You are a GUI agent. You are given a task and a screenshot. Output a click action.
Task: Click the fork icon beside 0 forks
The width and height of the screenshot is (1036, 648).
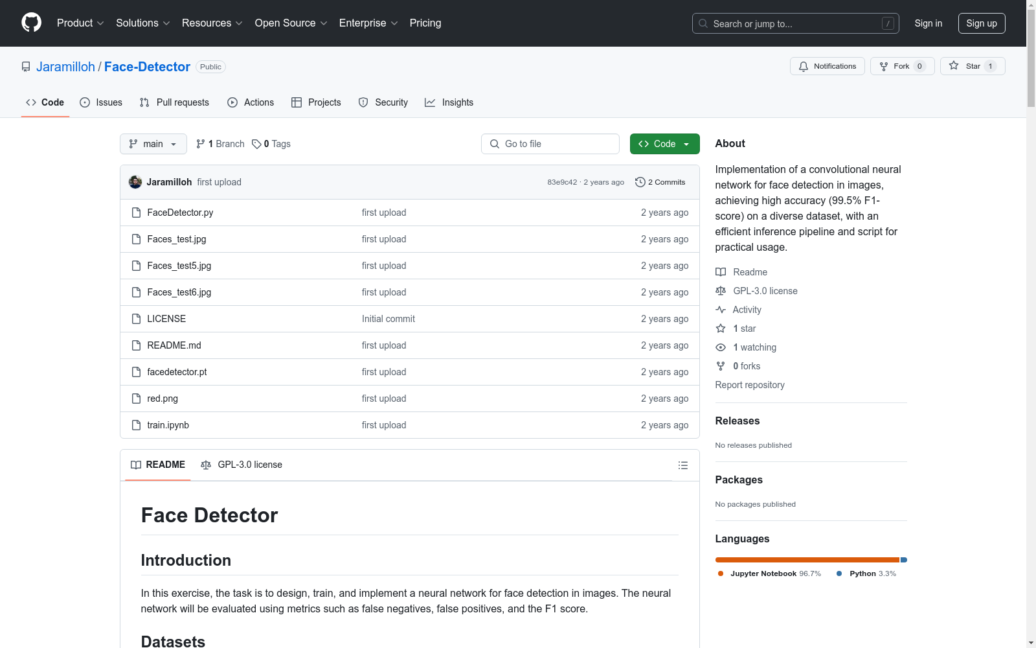click(721, 366)
